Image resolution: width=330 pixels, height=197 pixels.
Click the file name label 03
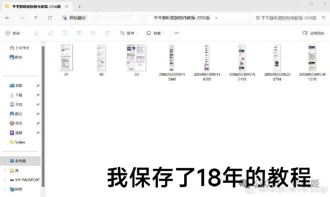pyautogui.click(x=137, y=74)
